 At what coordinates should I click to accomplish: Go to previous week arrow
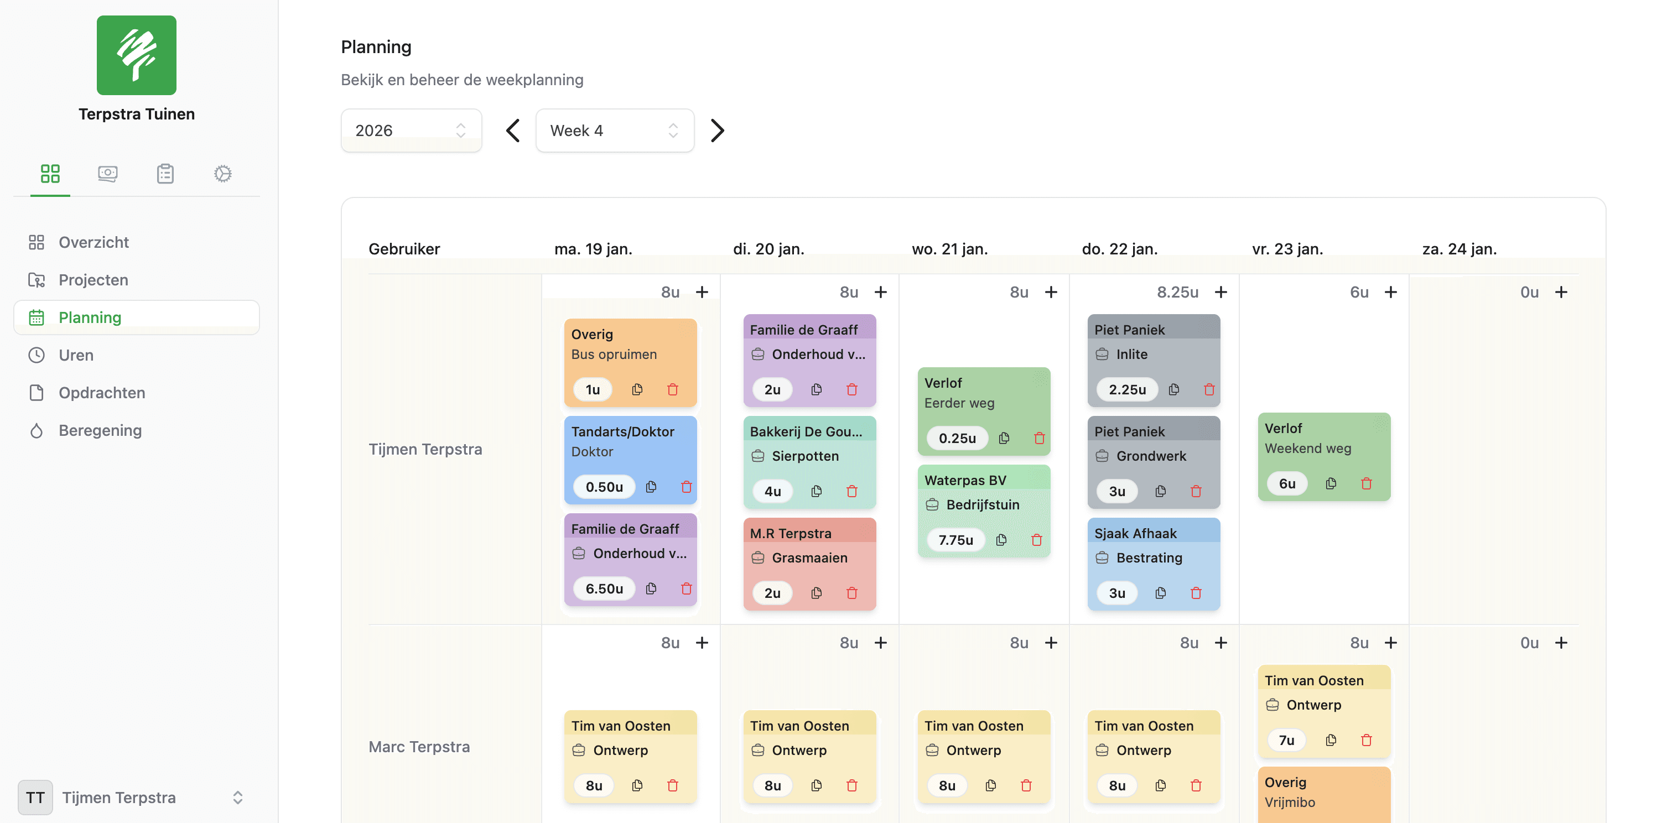tap(513, 131)
